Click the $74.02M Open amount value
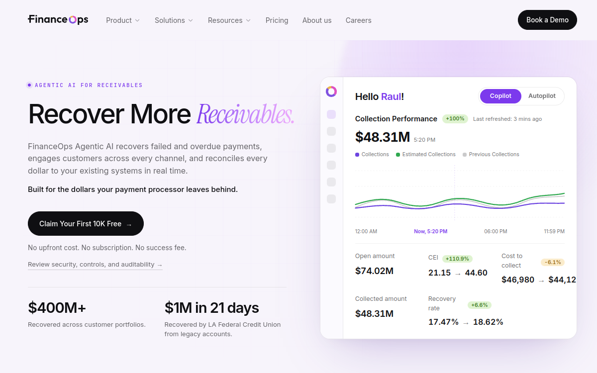The width and height of the screenshot is (597, 373). 375,271
